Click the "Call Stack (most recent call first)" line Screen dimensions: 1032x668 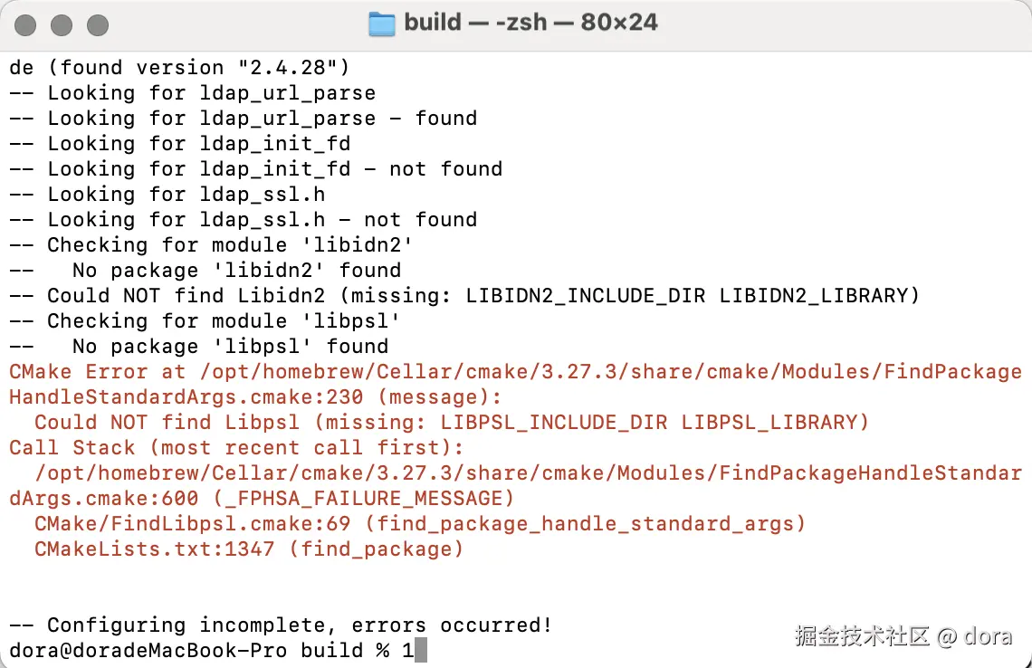point(236,447)
